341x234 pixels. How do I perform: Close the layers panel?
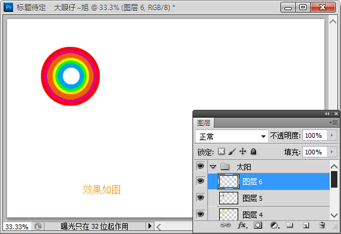336,114
